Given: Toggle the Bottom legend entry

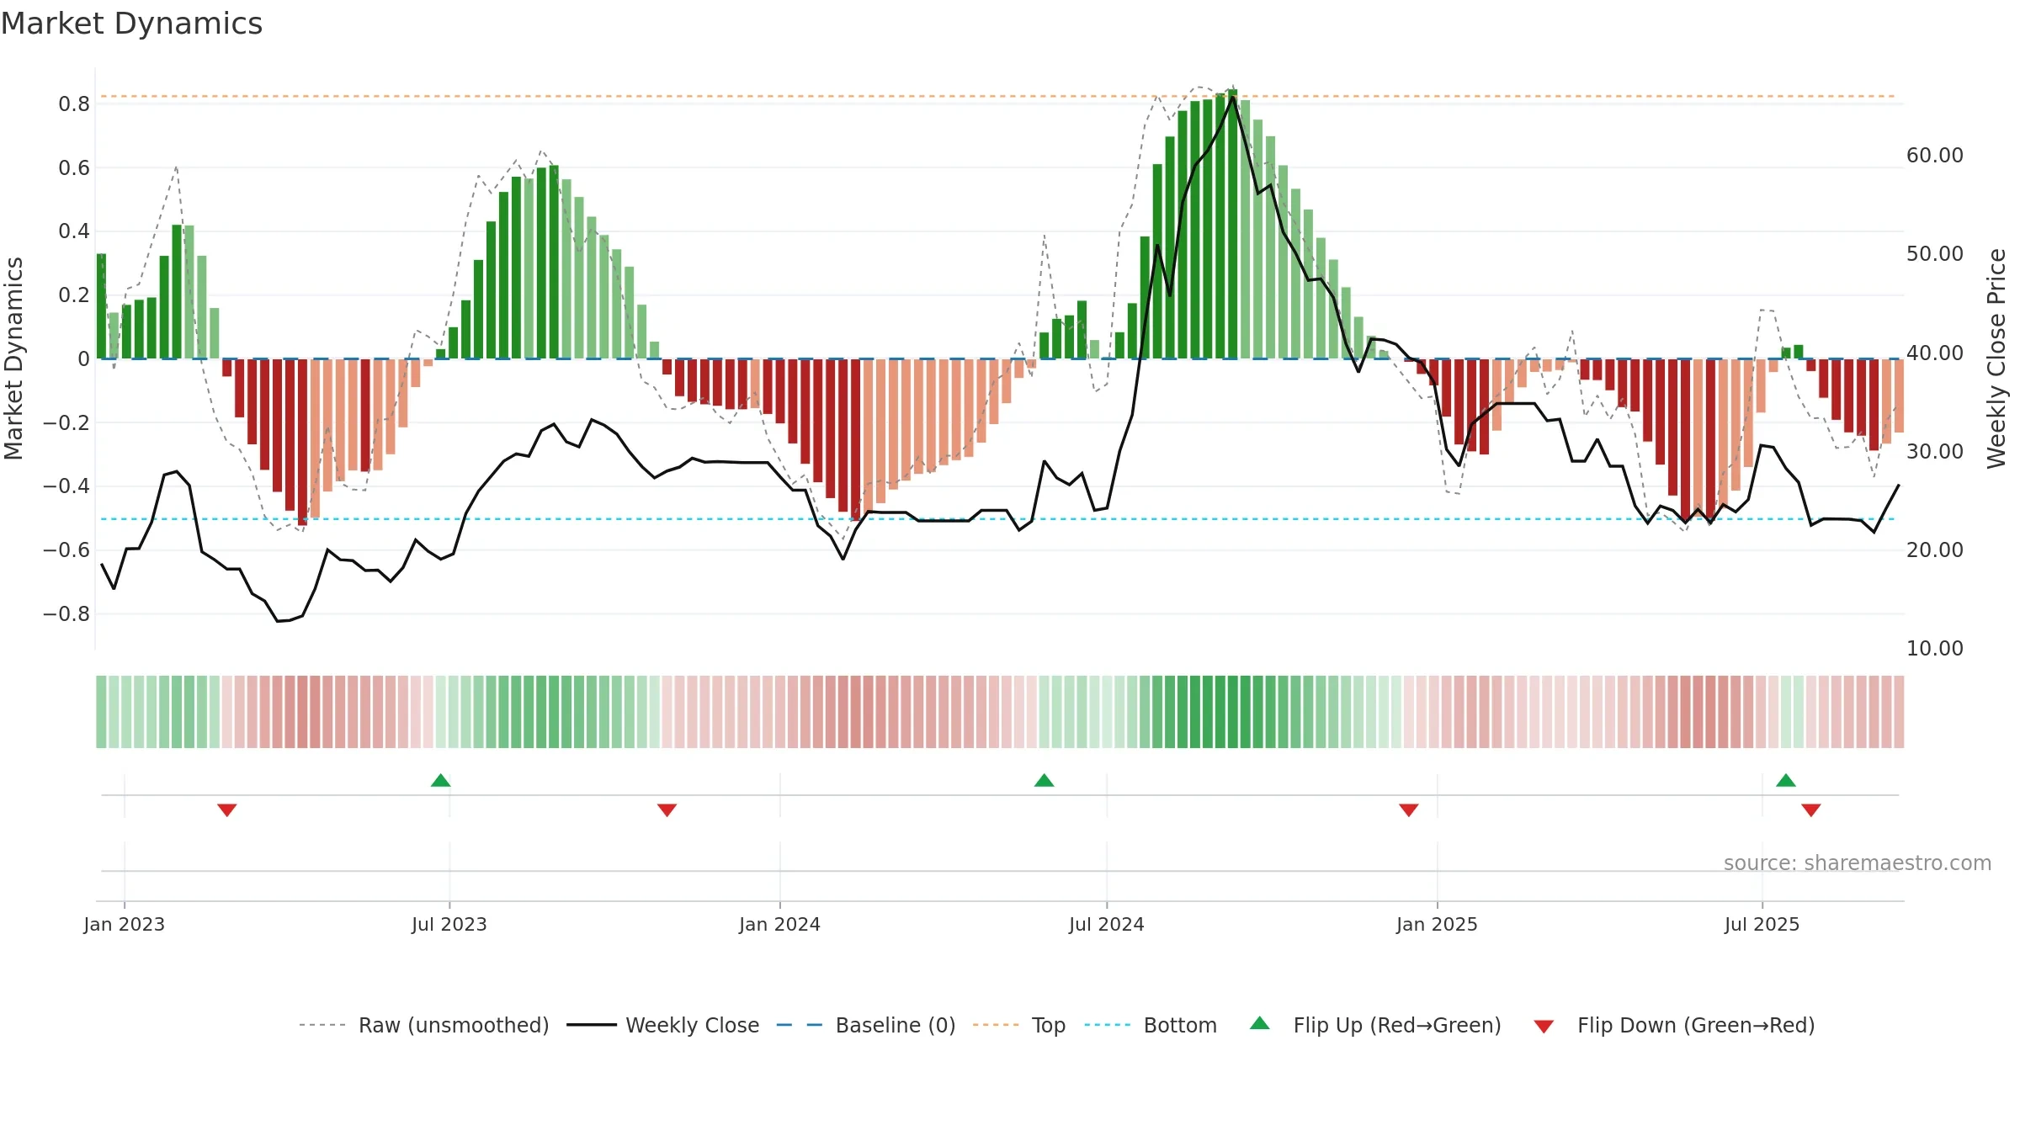Looking at the screenshot, I should pyautogui.click(x=1151, y=1026).
